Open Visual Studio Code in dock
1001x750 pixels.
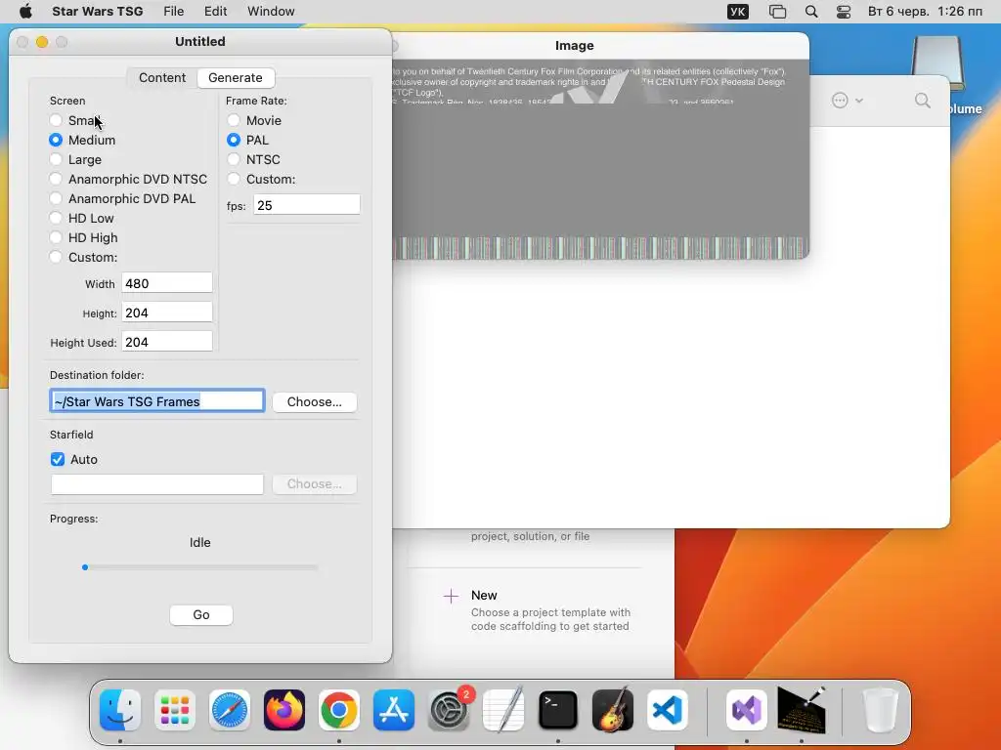(668, 710)
